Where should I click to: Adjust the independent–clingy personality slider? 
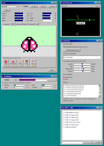click(82, 69)
